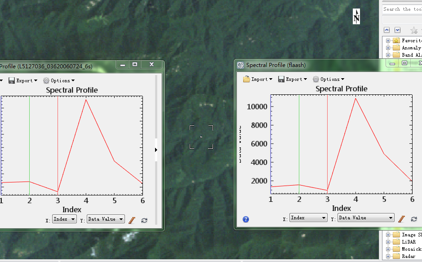Click the gear Options icon in the left profile window
The image size is (422, 262).
(x=46, y=80)
